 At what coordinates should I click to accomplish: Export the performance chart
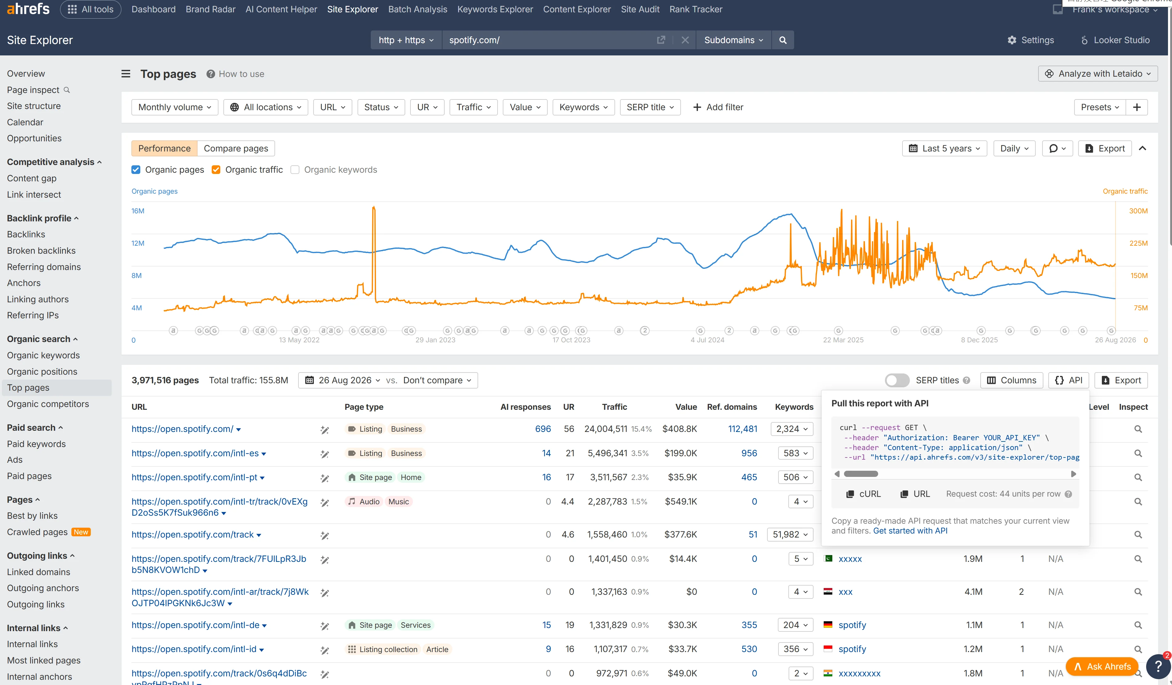pos(1105,148)
